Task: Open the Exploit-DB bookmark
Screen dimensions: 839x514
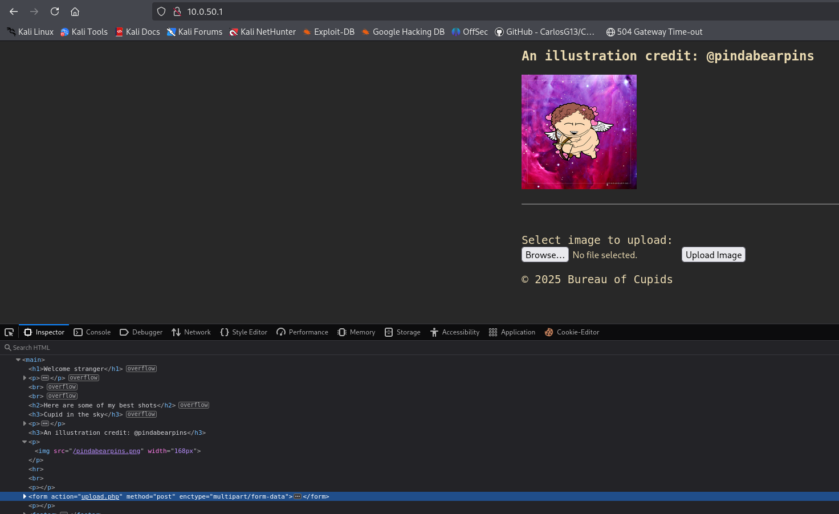Action: [x=328, y=32]
